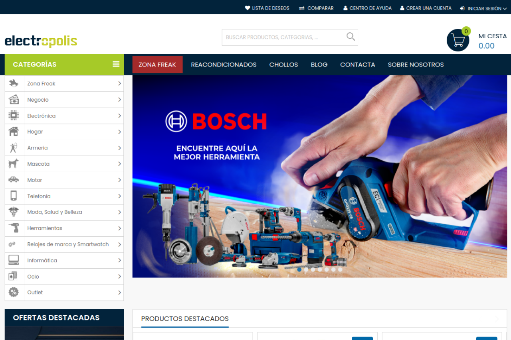This screenshot has width=511, height=340.
Task: Click the Crear una Cuenta link
Action: pos(426,8)
